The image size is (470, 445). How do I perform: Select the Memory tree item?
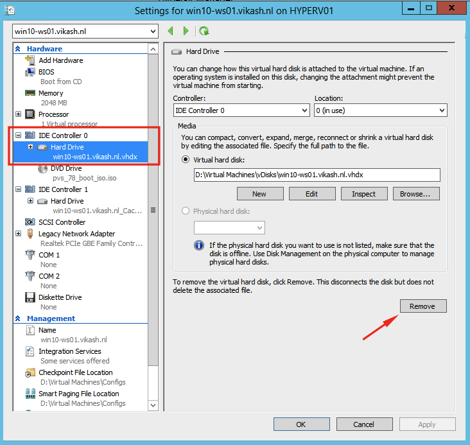pos(51,93)
